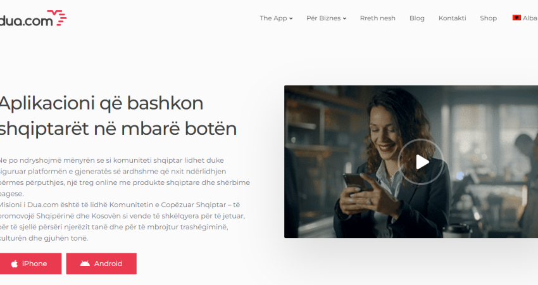Open the Kontakti page
538x285 pixels.
click(x=452, y=18)
